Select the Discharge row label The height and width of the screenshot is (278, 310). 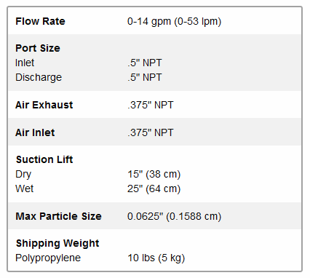pyautogui.click(x=39, y=78)
